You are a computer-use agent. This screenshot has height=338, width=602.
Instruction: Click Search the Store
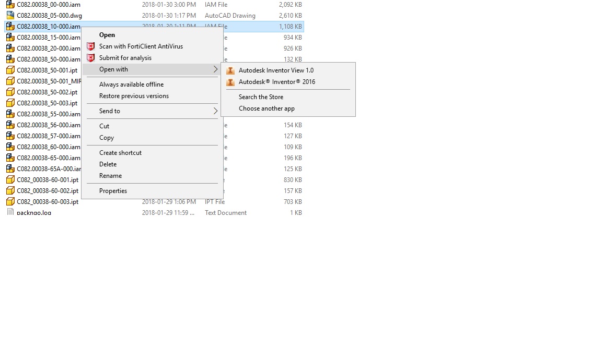pos(261,96)
